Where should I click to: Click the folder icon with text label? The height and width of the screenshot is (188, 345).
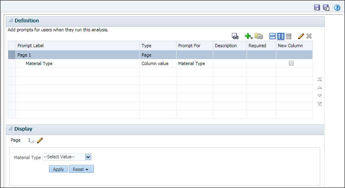pos(259,36)
